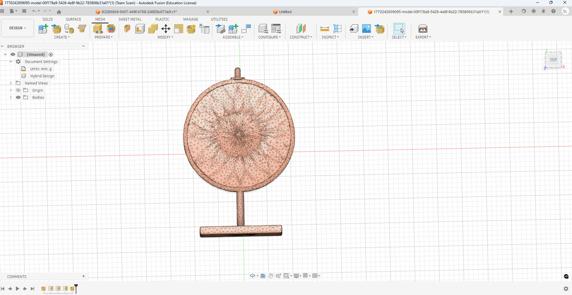Click the Insert Component link icon in Assemble
This screenshot has width=572, height=295.
tap(221, 29)
